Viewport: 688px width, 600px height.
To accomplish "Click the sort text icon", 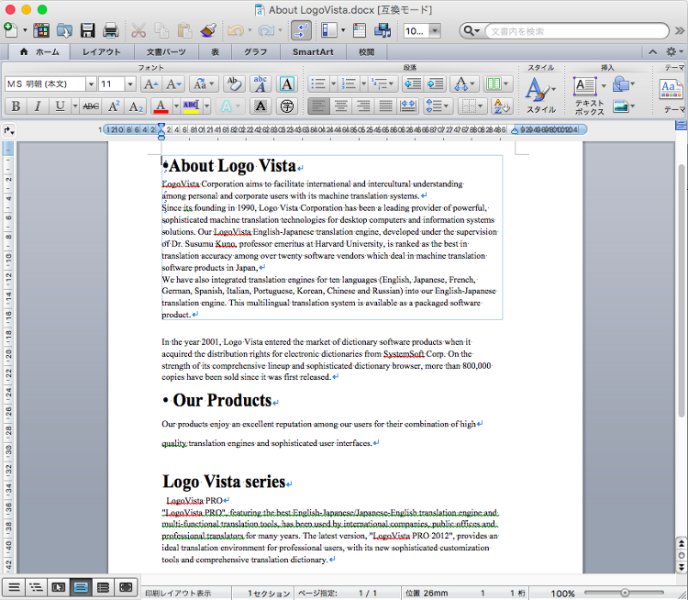I will tap(501, 106).
